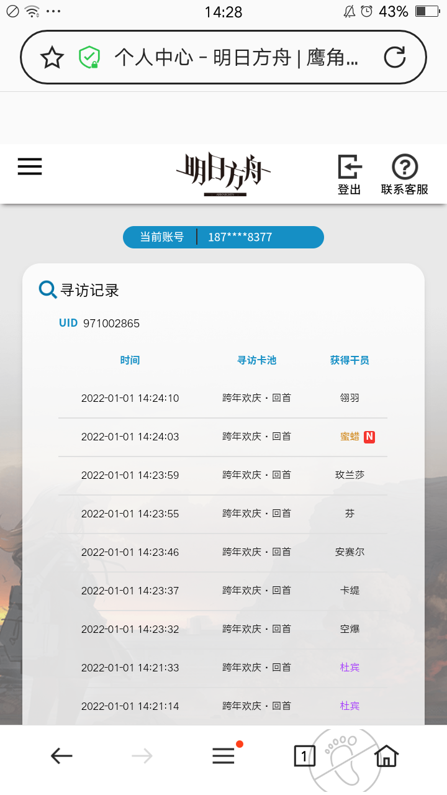Viewport: 447px width, 795px height.
Task: Tap the 寻访记录 magnifier icon
Action: (48, 289)
